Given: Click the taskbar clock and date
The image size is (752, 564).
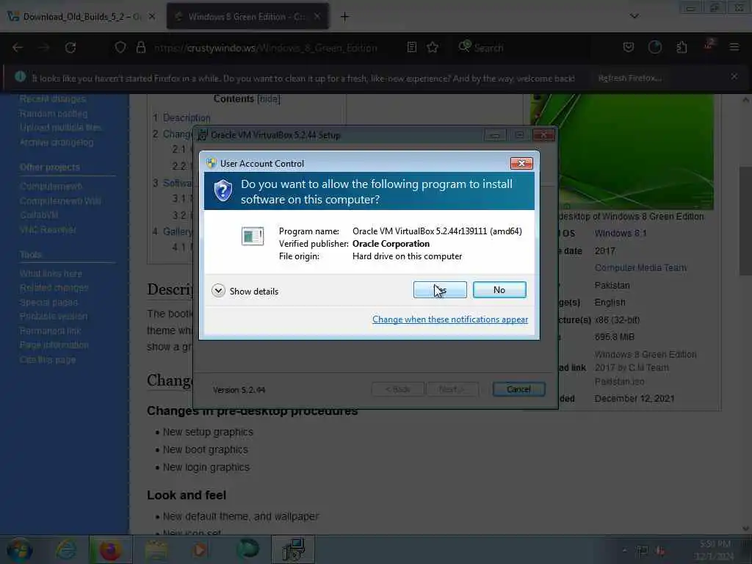Looking at the screenshot, I should click(715, 550).
